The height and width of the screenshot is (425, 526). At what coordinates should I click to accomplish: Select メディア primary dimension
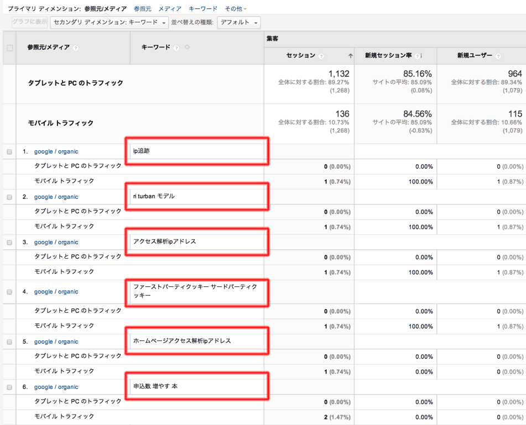coord(170,9)
